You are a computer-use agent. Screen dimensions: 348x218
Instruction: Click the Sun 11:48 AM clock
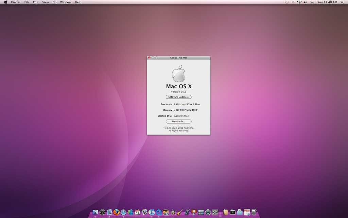click(x=327, y=2)
